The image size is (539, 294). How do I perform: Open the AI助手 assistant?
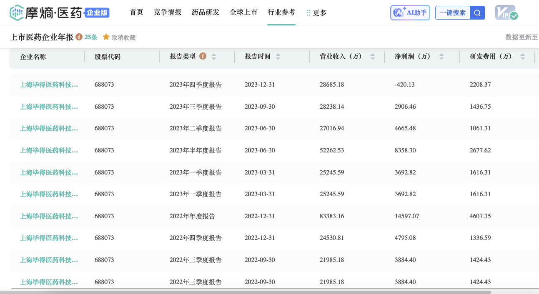click(410, 12)
